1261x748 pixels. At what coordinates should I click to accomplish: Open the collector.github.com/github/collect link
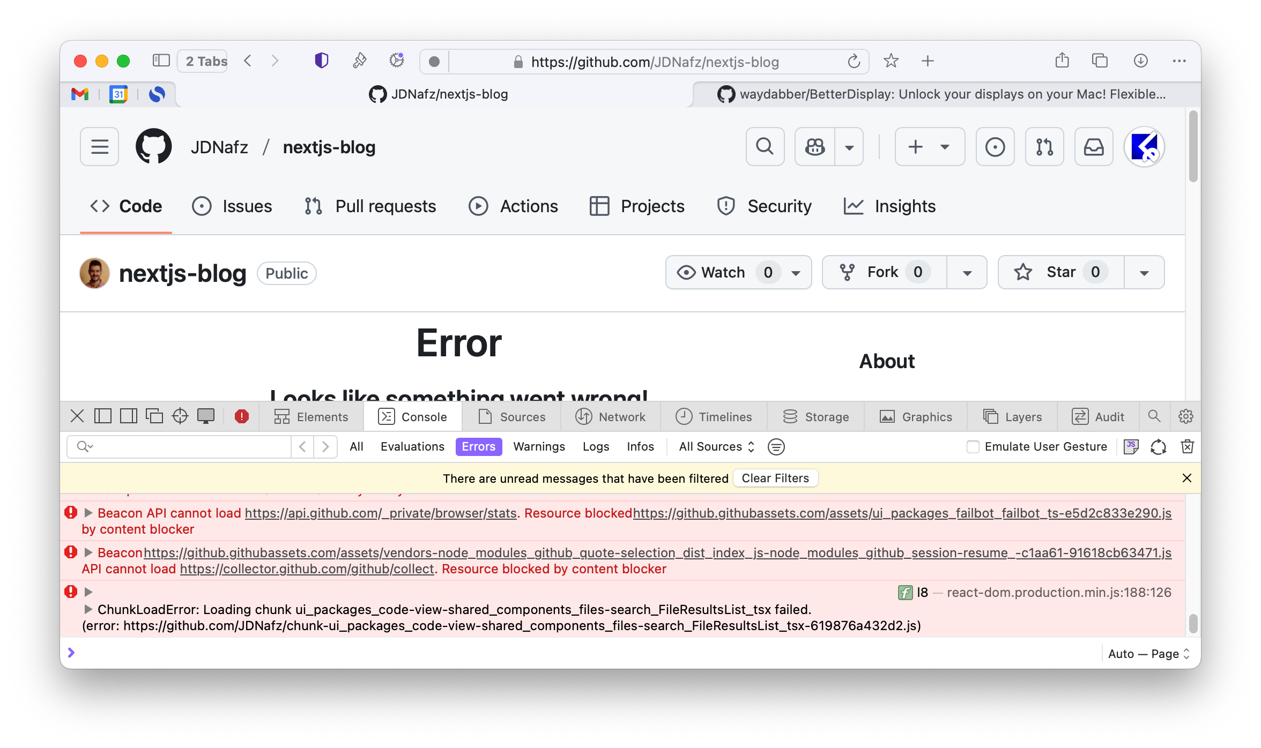pos(307,569)
